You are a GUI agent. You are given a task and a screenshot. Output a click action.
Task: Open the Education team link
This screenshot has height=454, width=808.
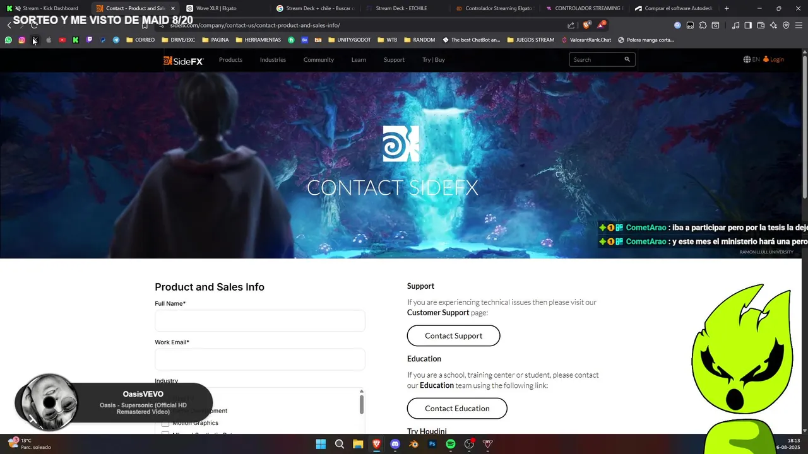(437, 385)
